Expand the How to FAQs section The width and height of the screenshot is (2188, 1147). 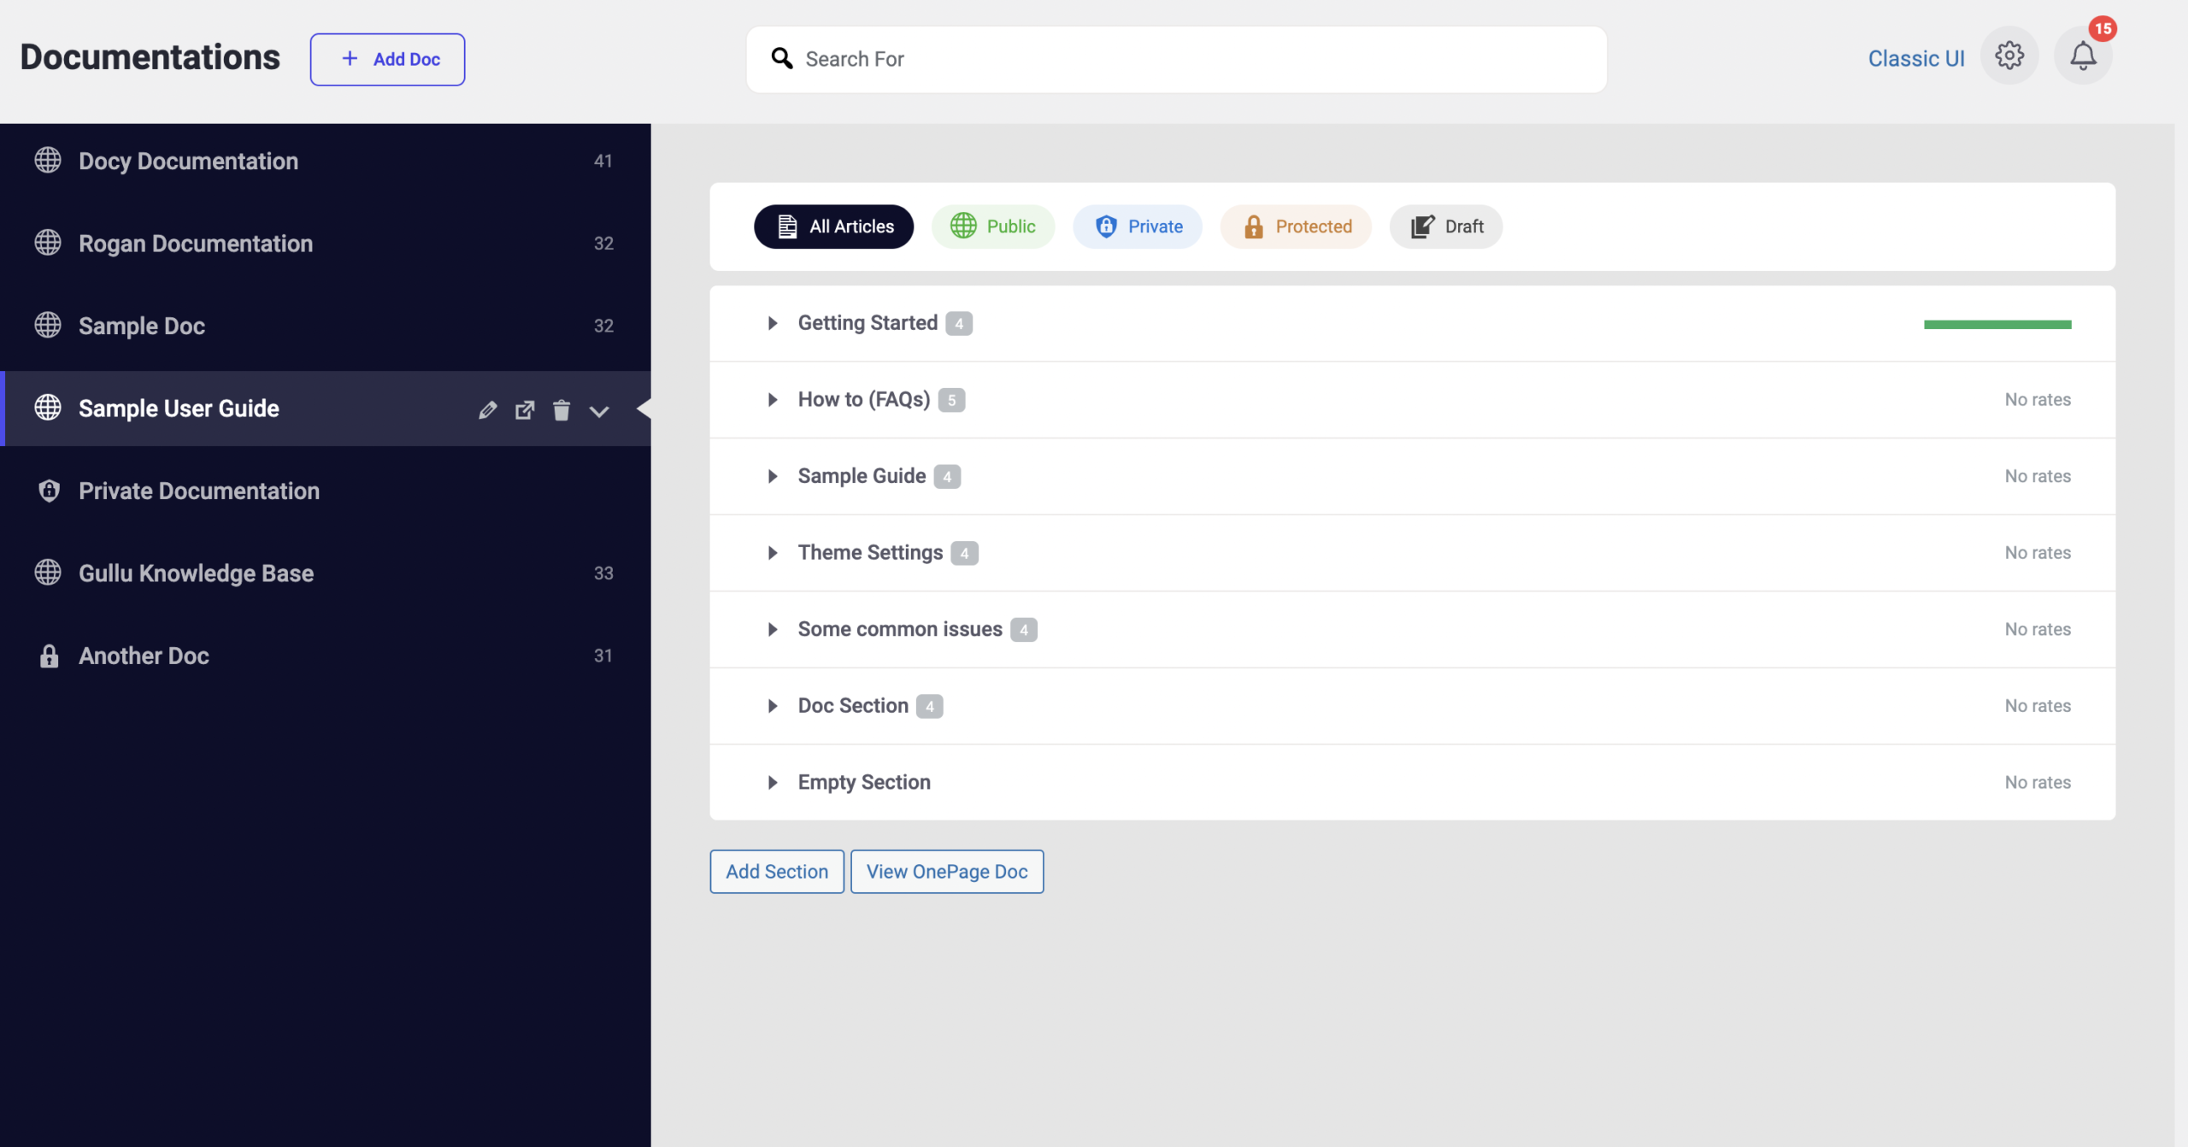tap(771, 399)
